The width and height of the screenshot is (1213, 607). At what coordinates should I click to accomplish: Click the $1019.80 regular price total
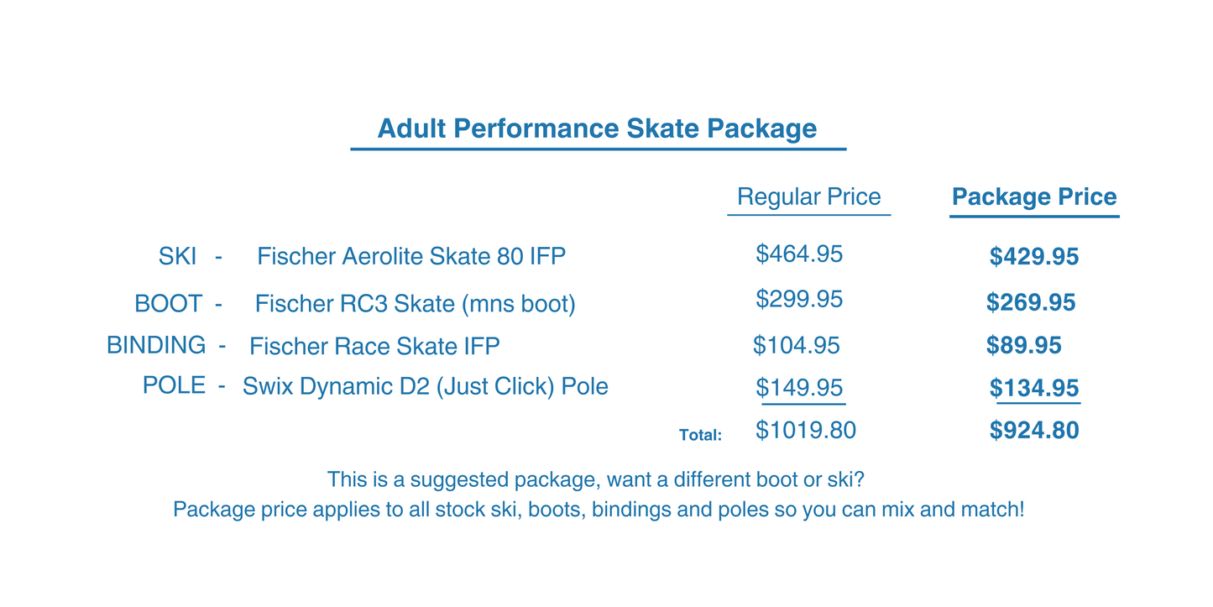(805, 431)
